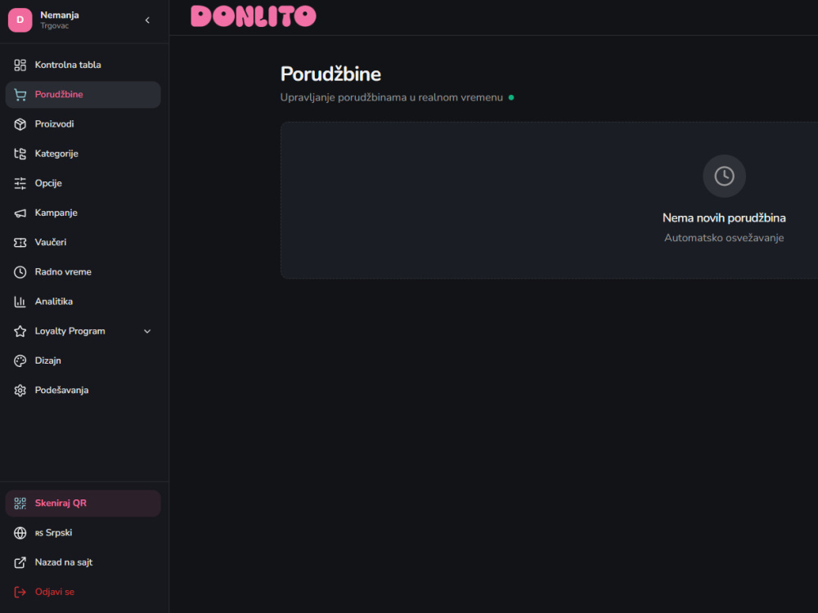Viewport: 818px width, 613px height.
Task: Click the Trgovac role label
Action: (54, 25)
